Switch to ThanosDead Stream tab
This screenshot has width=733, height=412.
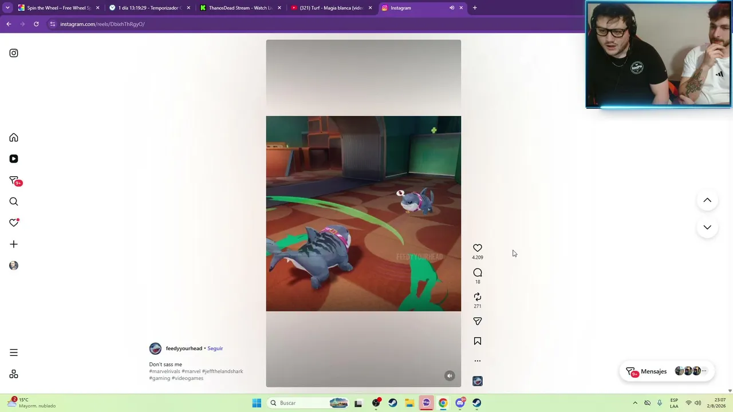(x=239, y=8)
